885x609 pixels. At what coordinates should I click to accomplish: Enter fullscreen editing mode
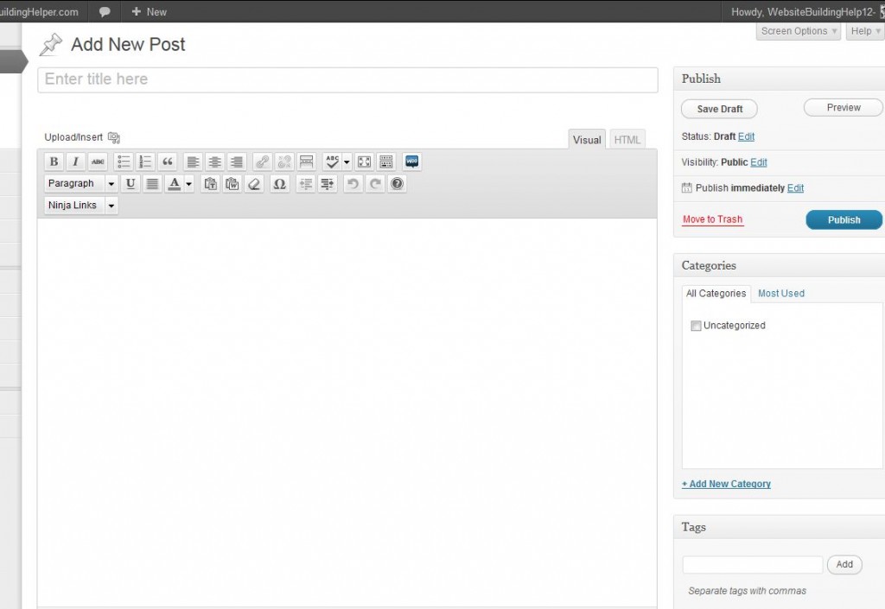[x=365, y=162]
